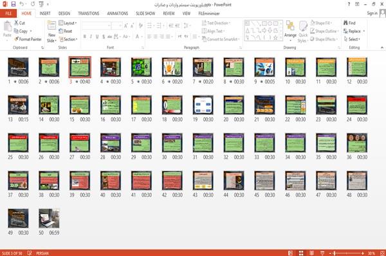Open the TRANSITIONS tab

[89, 13]
